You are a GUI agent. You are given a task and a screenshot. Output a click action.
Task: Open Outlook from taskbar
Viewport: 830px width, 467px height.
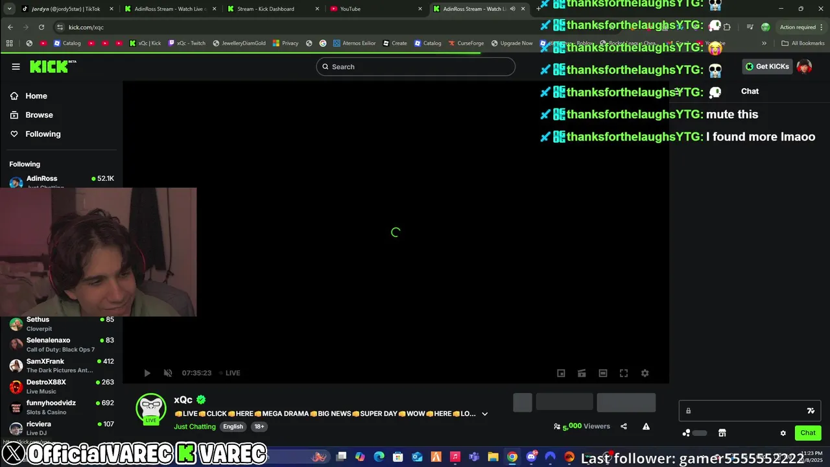(417, 457)
